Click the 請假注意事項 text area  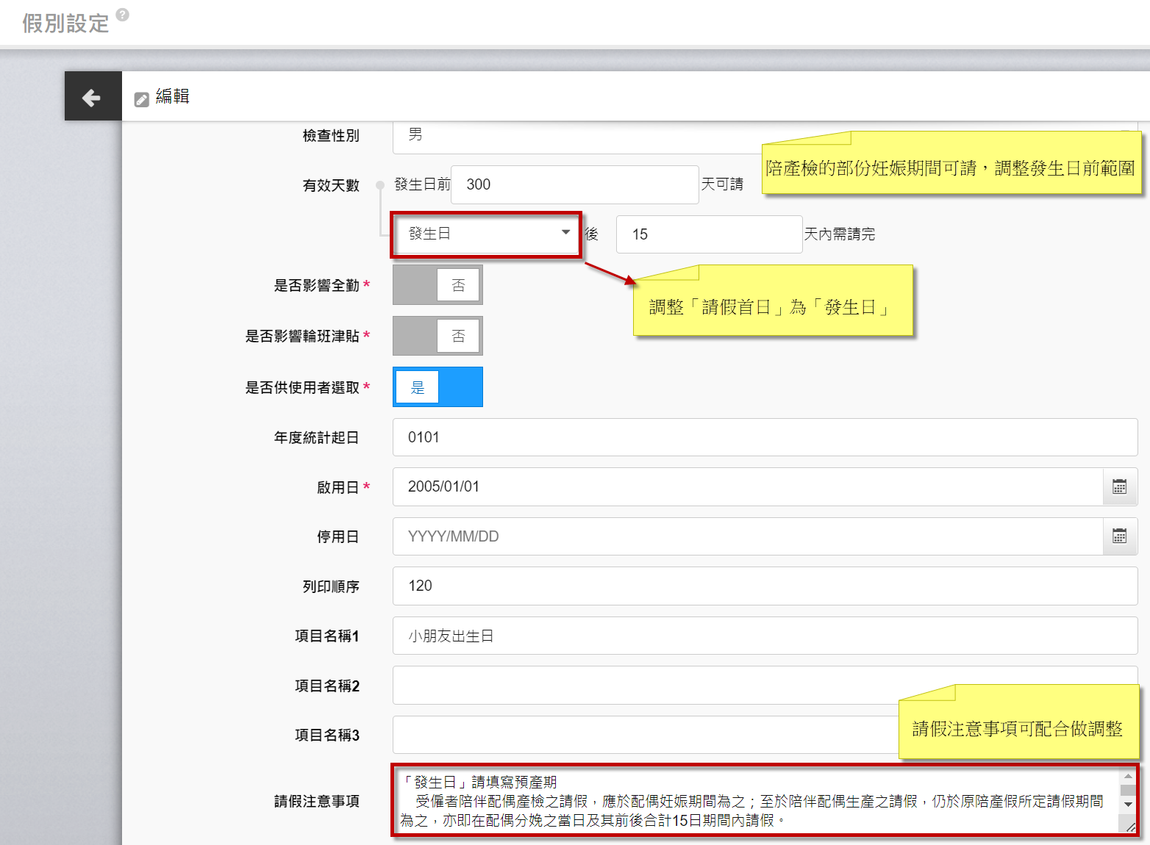[757, 801]
